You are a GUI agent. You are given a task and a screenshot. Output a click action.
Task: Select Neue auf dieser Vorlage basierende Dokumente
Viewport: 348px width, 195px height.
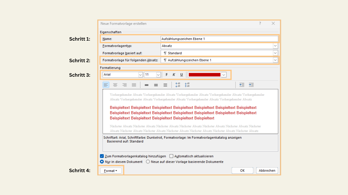(x=148, y=161)
